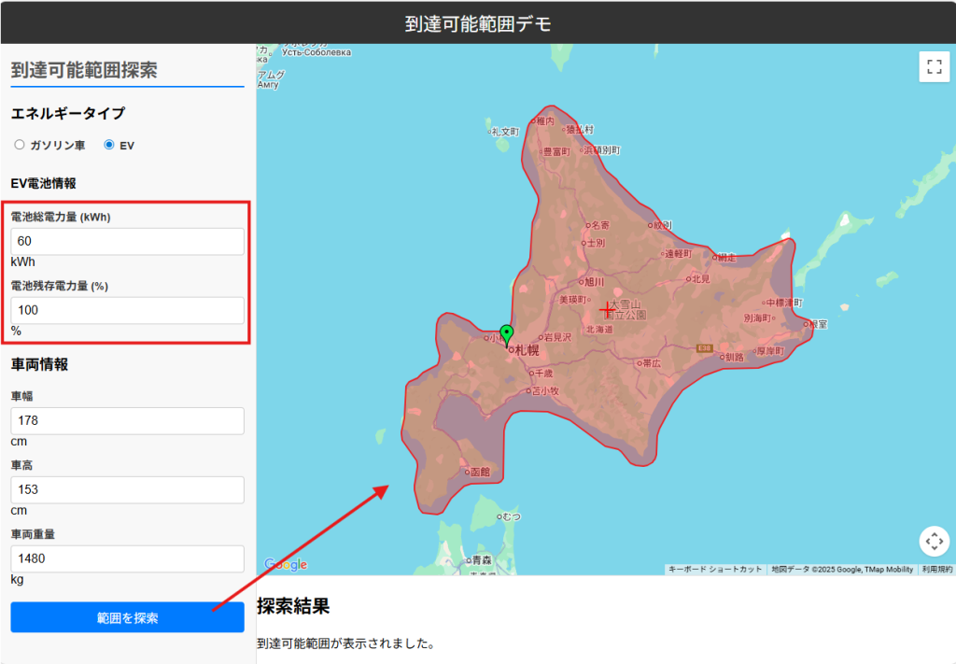Click the 到達可能範囲デモ page title
Screen dimensions: 956x664
[478, 23]
